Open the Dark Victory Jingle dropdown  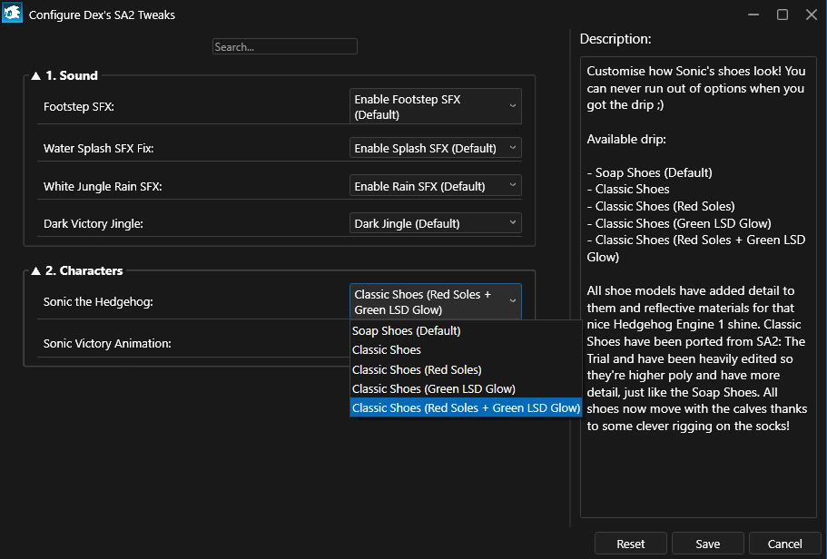coord(435,223)
